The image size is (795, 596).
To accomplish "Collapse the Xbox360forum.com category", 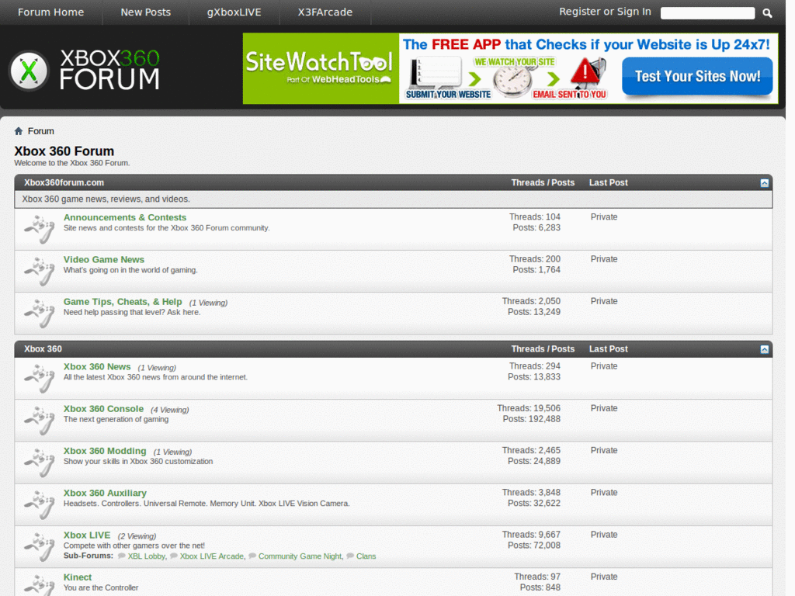I will pos(765,183).
